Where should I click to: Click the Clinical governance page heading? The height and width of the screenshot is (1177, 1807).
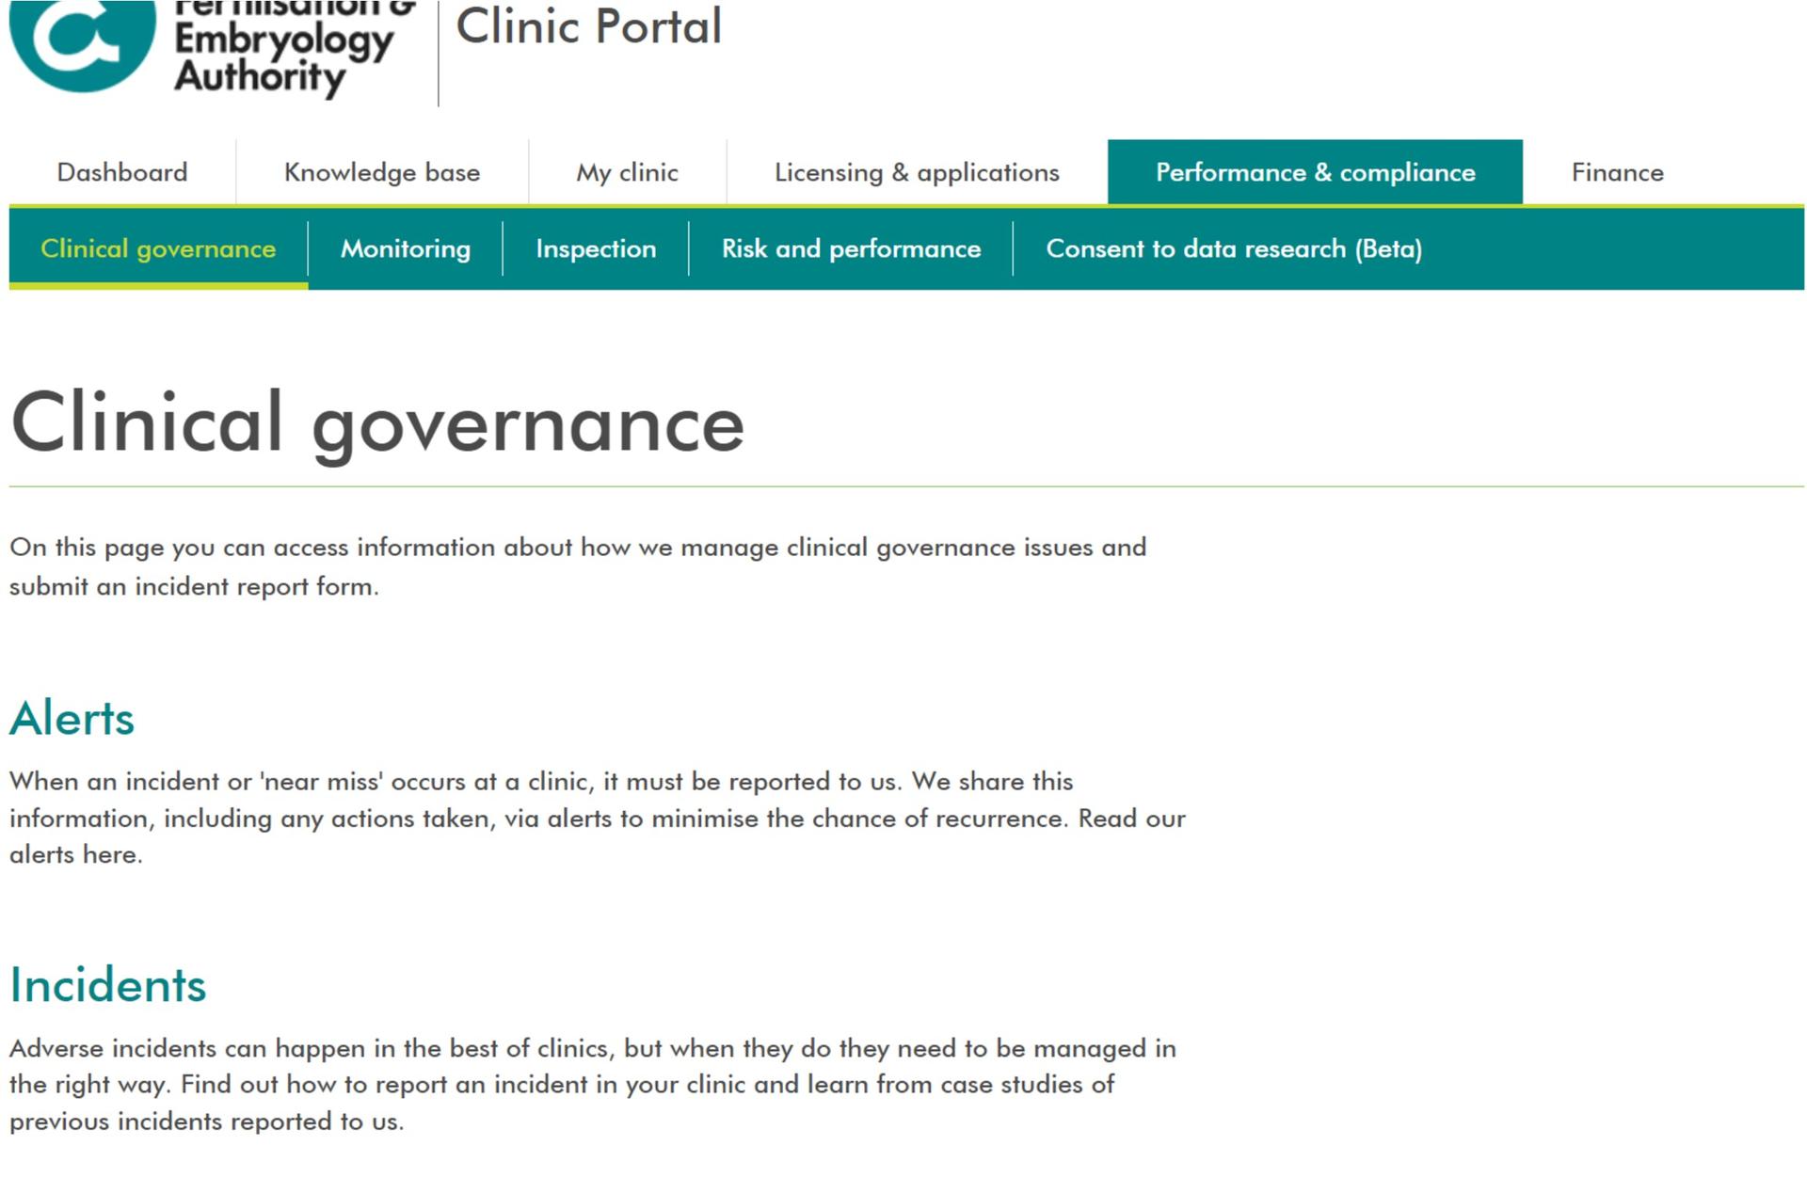[377, 423]
